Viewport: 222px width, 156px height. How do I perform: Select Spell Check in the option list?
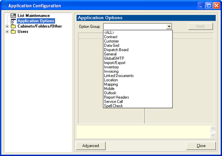click(x=138, y=106)
